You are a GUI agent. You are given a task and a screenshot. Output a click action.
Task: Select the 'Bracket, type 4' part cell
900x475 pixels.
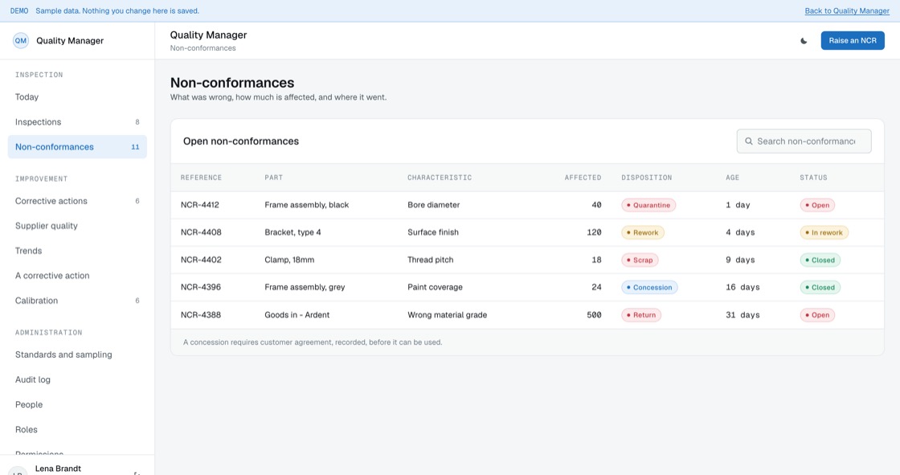tap(292, 232)
